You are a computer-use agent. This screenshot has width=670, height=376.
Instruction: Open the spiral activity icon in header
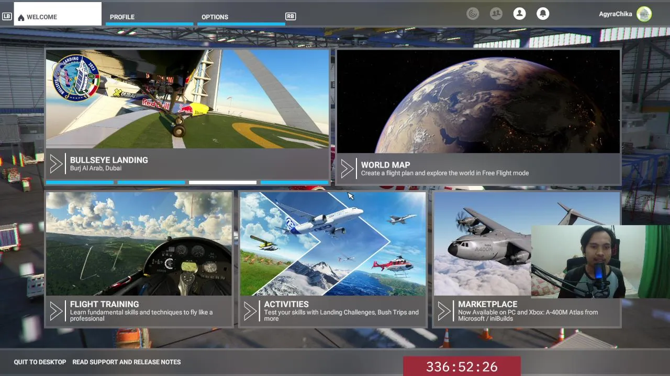point(473,14)
